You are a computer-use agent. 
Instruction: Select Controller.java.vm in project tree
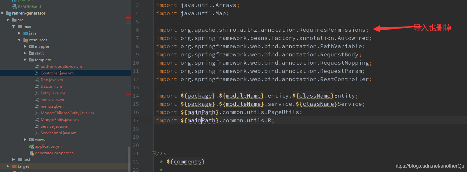tap(57, 73)
